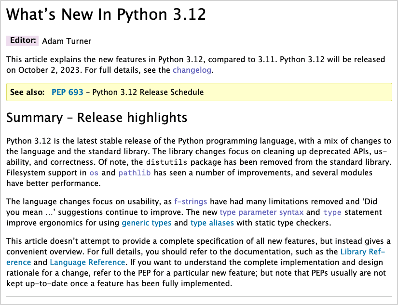Image resolution: width=398 pixels, height=305 pixels.
Task: Click the 'See also:' label
Action: [x=27, y=92]
